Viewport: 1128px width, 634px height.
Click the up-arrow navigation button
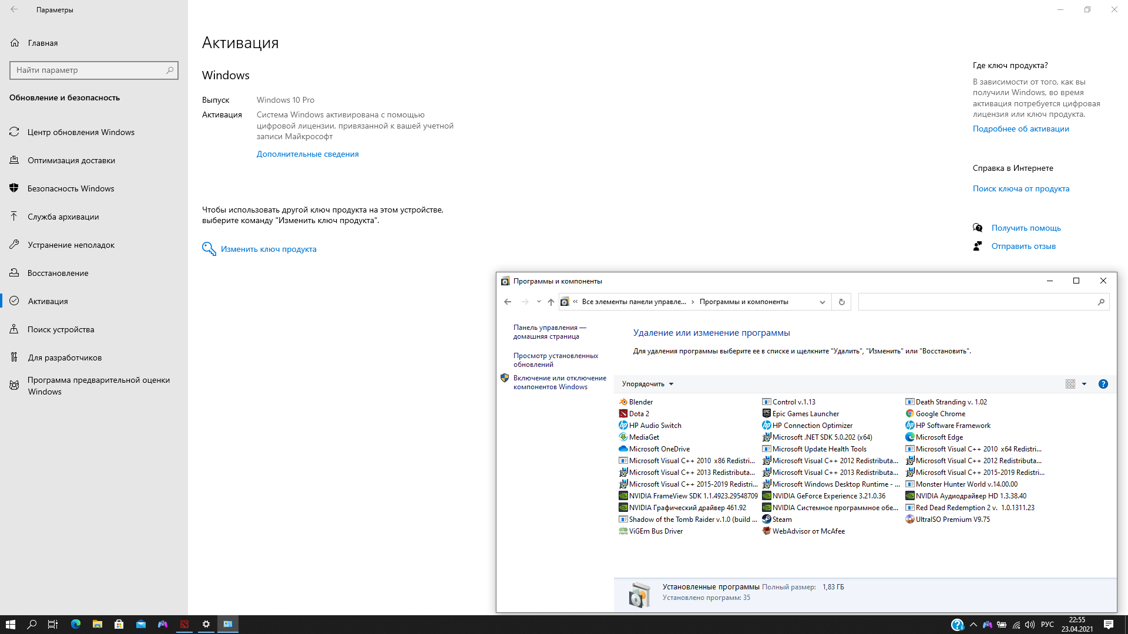(551, 302)
